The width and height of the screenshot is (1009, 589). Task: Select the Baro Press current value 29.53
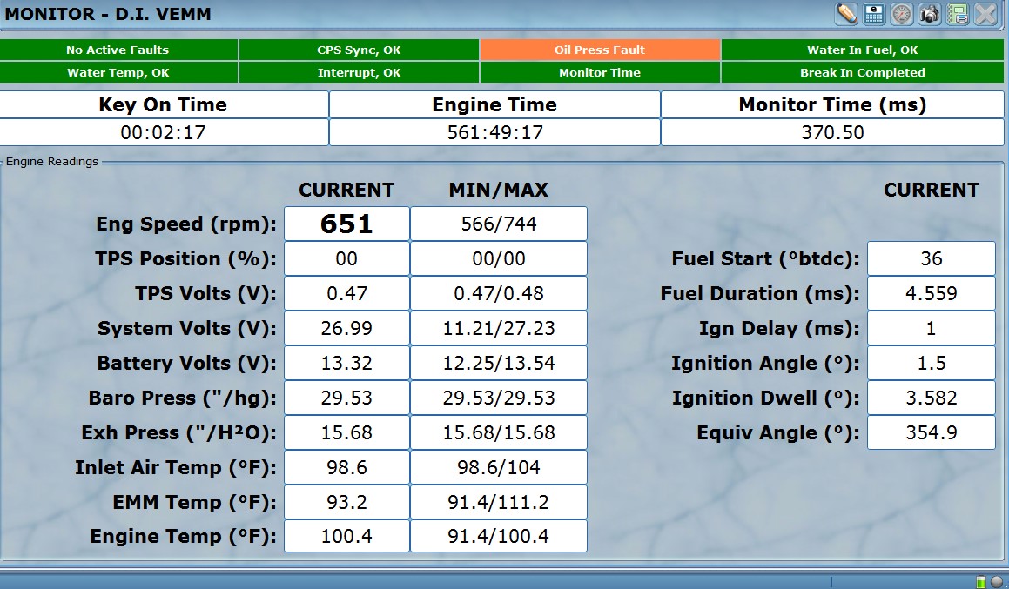[x=346, y=398]
